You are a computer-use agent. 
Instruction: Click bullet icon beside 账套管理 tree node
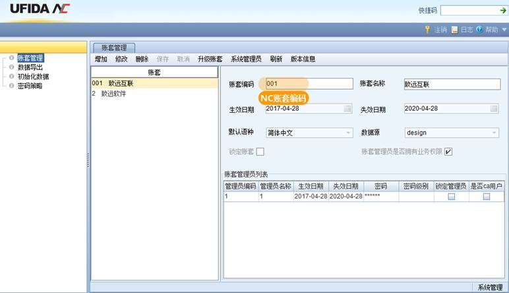coord(11,58)
